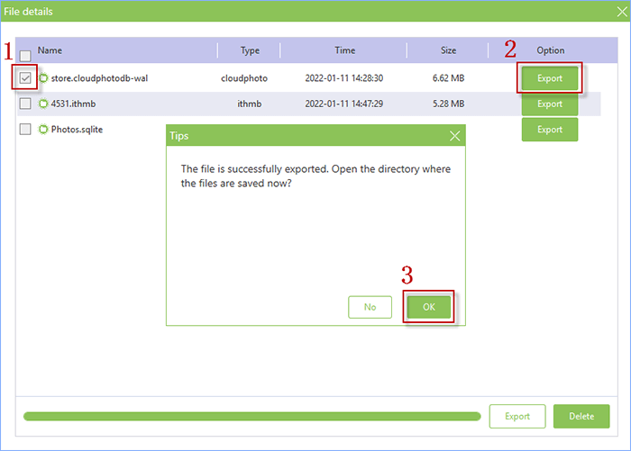Click the Option column header

coord(551,50)
